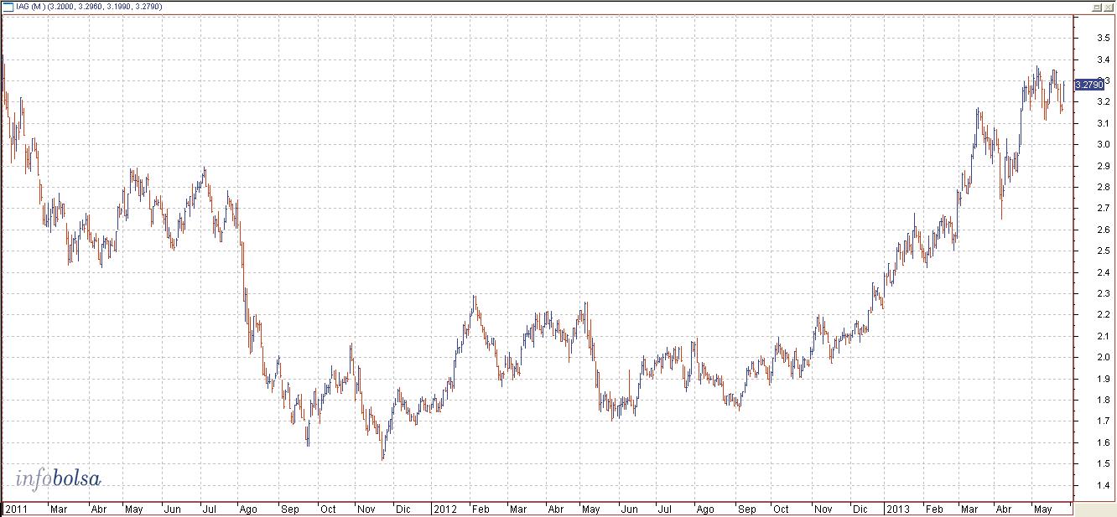Image resolution: width=1117 pixels, height=517 pixels.
Task: Click the Feb label right after 2012
Action: click(x=481, y=509)
